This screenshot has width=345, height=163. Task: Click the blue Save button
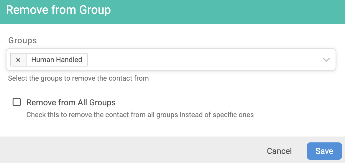[324, 151]
